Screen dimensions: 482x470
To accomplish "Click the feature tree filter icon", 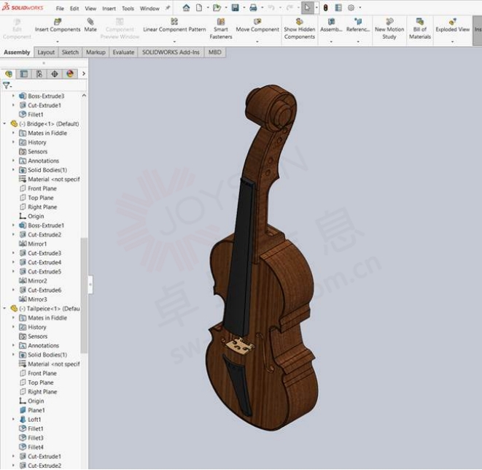I will click(7, 85).
